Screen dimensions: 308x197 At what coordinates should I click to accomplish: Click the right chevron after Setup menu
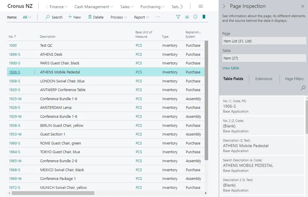[x=182, y=7]
